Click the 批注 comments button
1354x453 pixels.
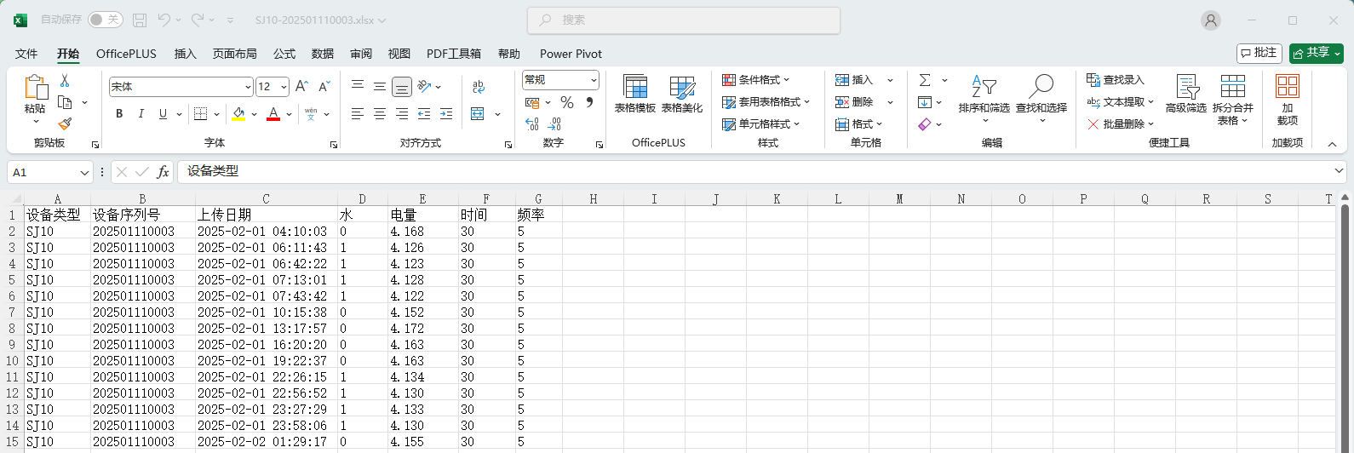pyautogui.click(x=1259, y=53)
